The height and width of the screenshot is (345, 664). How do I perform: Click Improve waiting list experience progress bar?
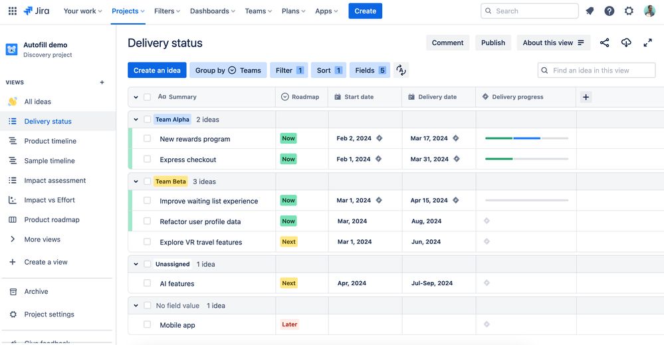(526, 200)
